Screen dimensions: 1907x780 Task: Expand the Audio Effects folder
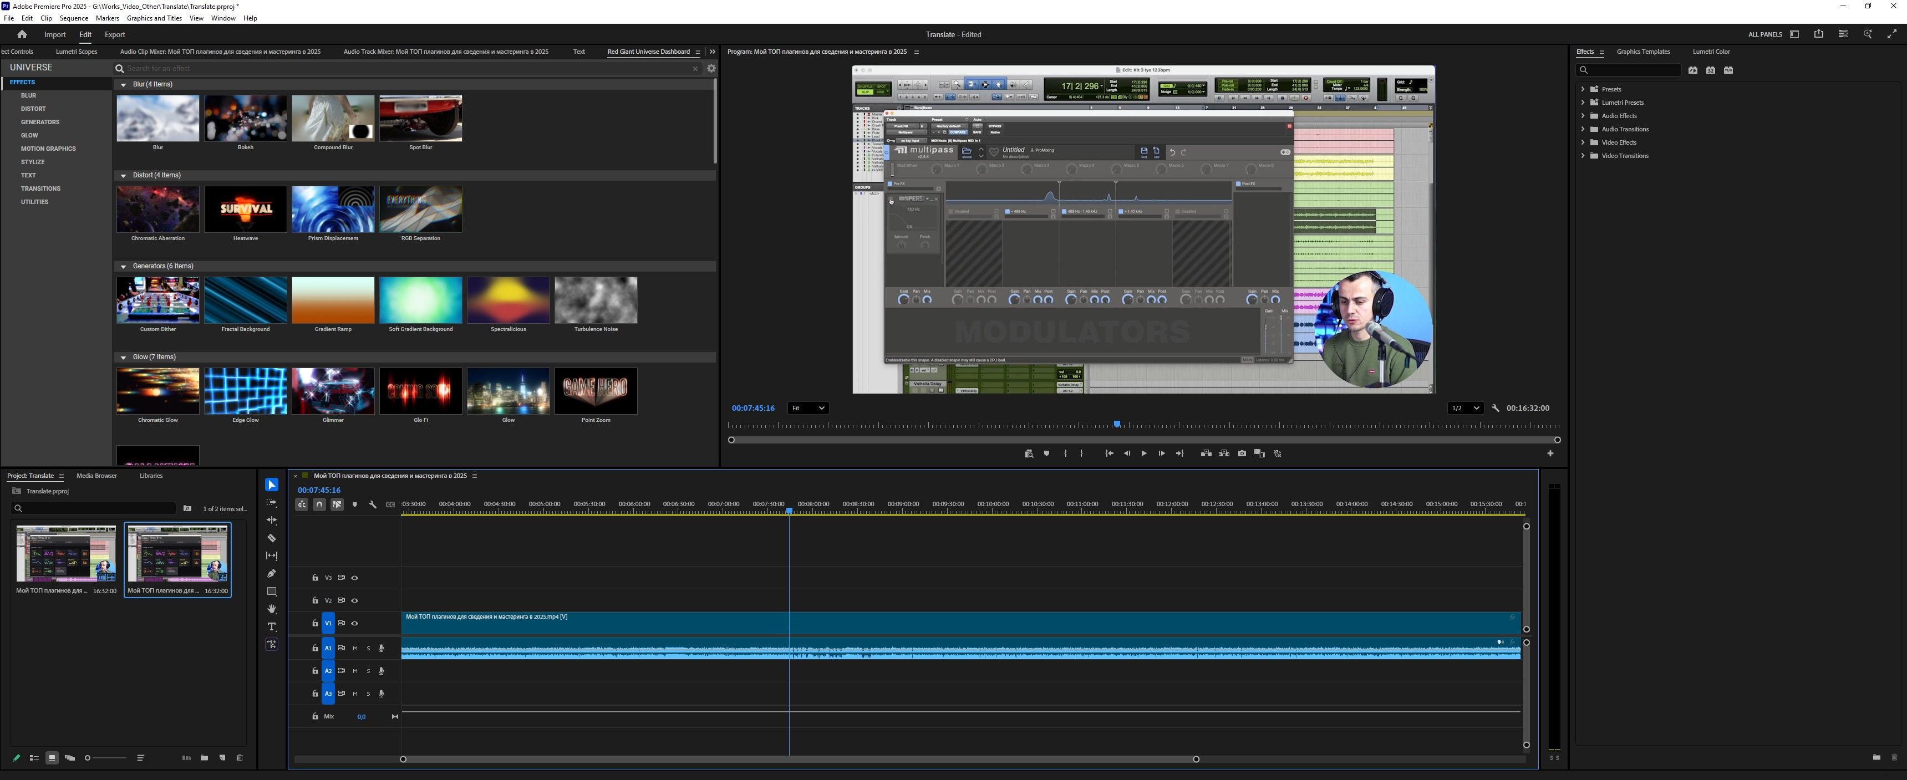click(1583, 115)
